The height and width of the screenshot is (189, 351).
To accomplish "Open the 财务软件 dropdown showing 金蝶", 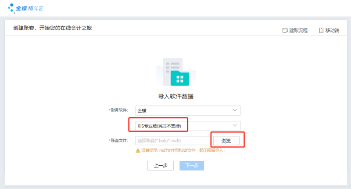I will click(x=188, y=110).
